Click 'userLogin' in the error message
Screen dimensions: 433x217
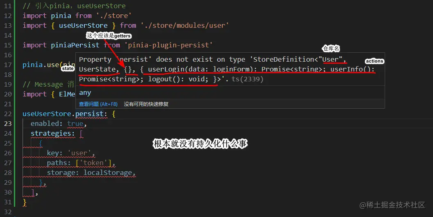click(166, 69)
